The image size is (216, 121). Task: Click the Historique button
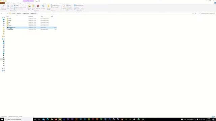coord(70,9)
